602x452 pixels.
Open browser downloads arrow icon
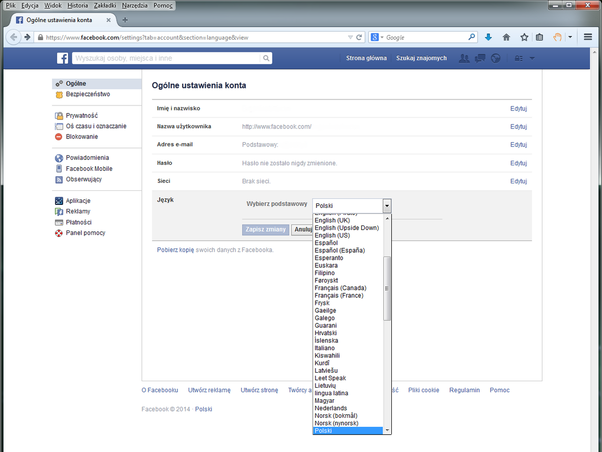[x=489, y=37]
